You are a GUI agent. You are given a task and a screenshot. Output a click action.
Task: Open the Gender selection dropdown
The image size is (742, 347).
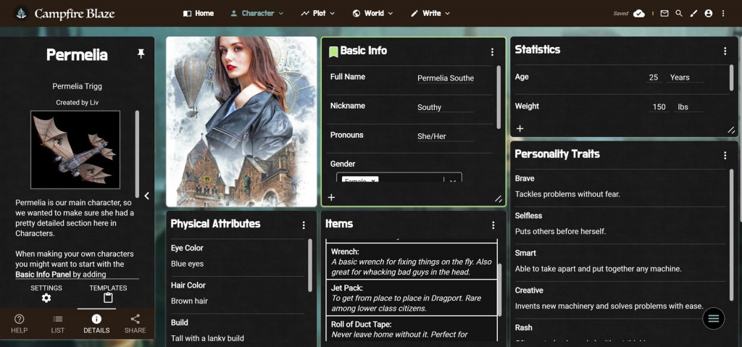point(453,180)
